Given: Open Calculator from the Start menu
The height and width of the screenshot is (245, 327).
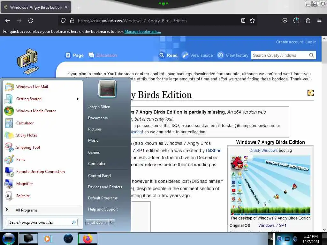Looking at the screenshot, I should click(43, 123).
